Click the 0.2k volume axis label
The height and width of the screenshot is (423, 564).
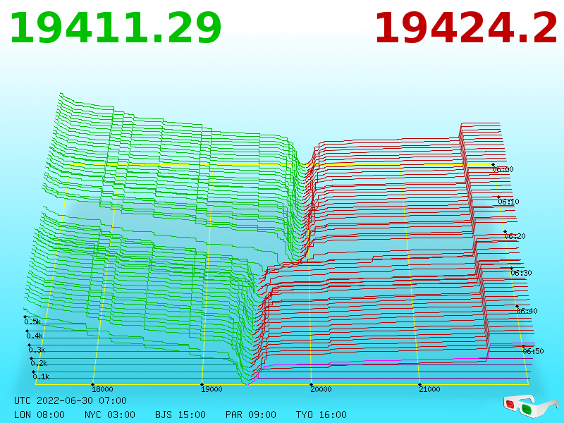click(x=39, y=363)
